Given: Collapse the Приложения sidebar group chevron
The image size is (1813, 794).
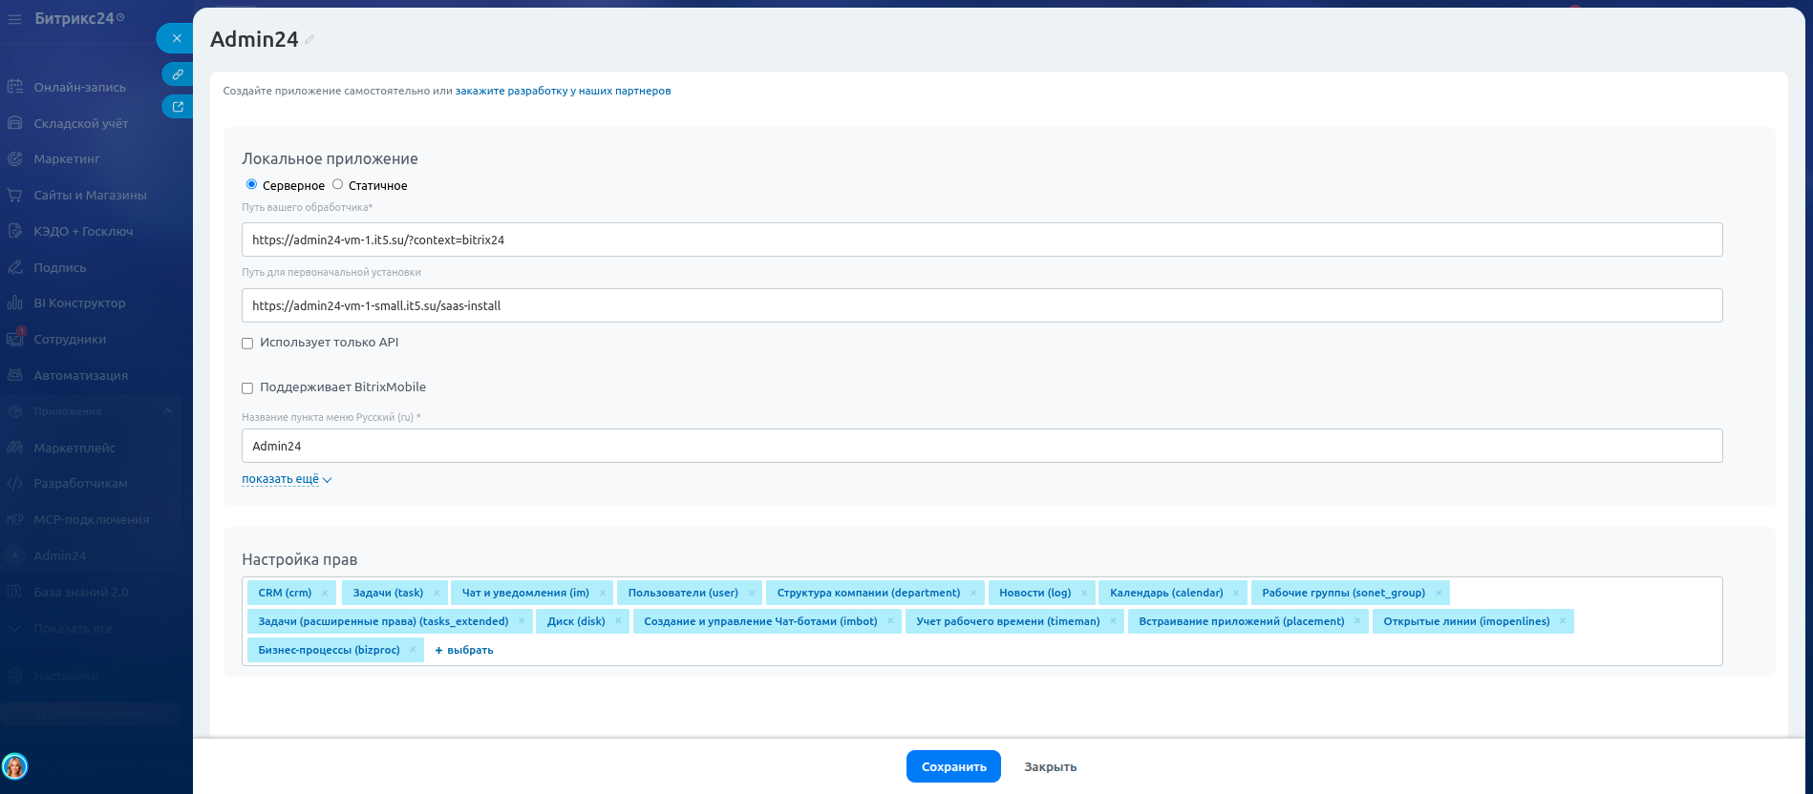Looking at the screenshot, I should pos(167,411).
